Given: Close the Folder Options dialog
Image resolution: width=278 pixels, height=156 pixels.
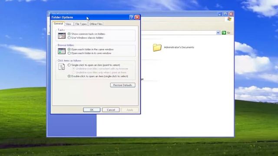Looking at the screenshot, I should [x=137, y=17].
